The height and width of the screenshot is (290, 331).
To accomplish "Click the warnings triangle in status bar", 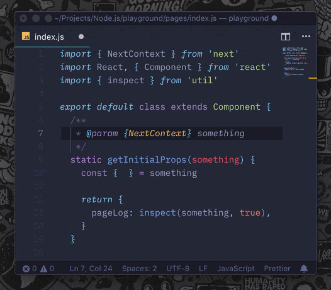I will pyautogui.click(x=43, y=269).
